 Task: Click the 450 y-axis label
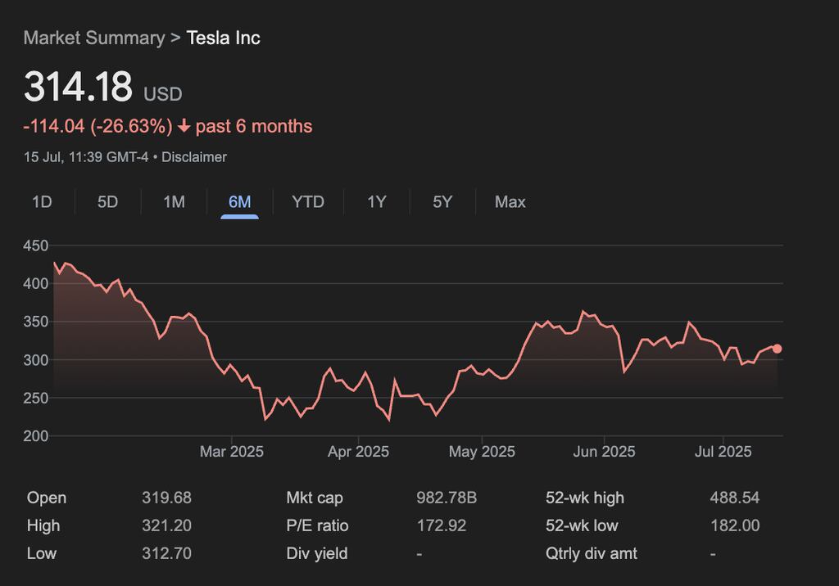coord(36,246)
